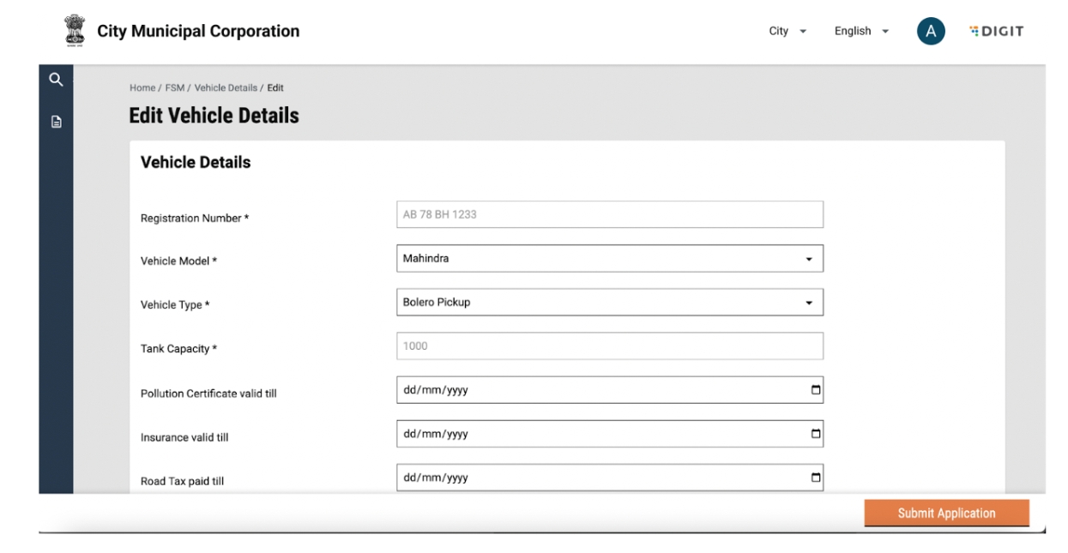This screenshot has height=553, width=1068.
Task: Click the search icon in sidebar
Action: [56, 80]
